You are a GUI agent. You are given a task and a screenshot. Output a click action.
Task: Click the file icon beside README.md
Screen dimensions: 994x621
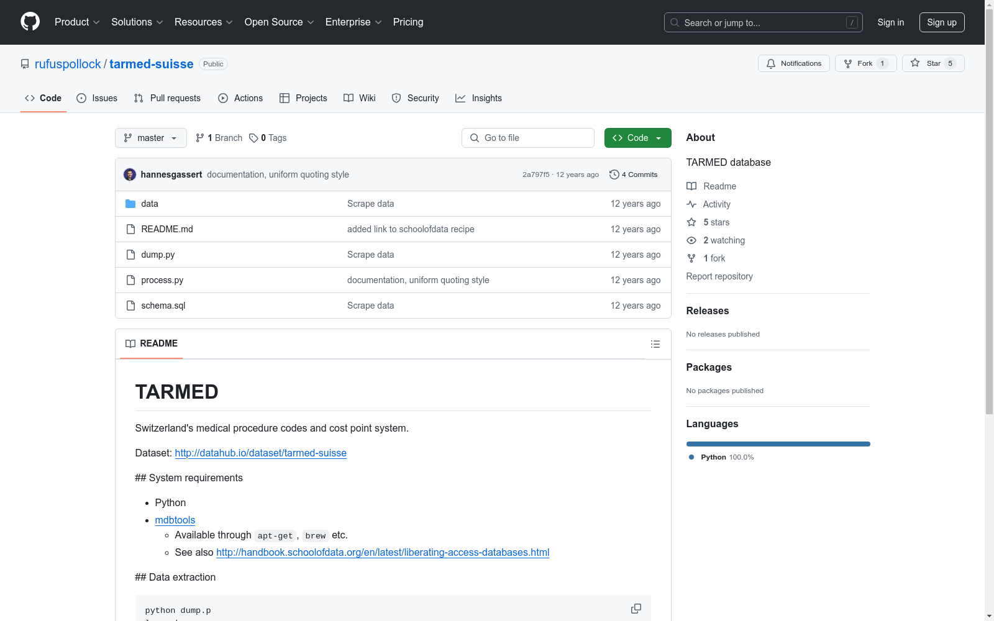(x=130, y=229)
